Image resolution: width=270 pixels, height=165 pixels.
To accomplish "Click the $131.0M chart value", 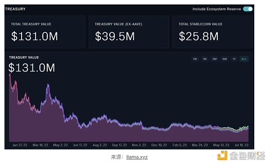I will coord(31,67).
